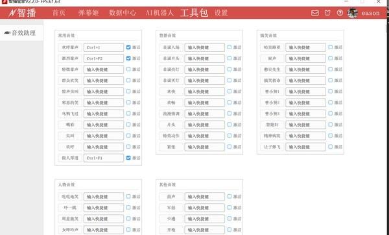
Task: Uncheck activate for Ctrl+F1 row
Action: pyautogui.click(x=128, y=158)
